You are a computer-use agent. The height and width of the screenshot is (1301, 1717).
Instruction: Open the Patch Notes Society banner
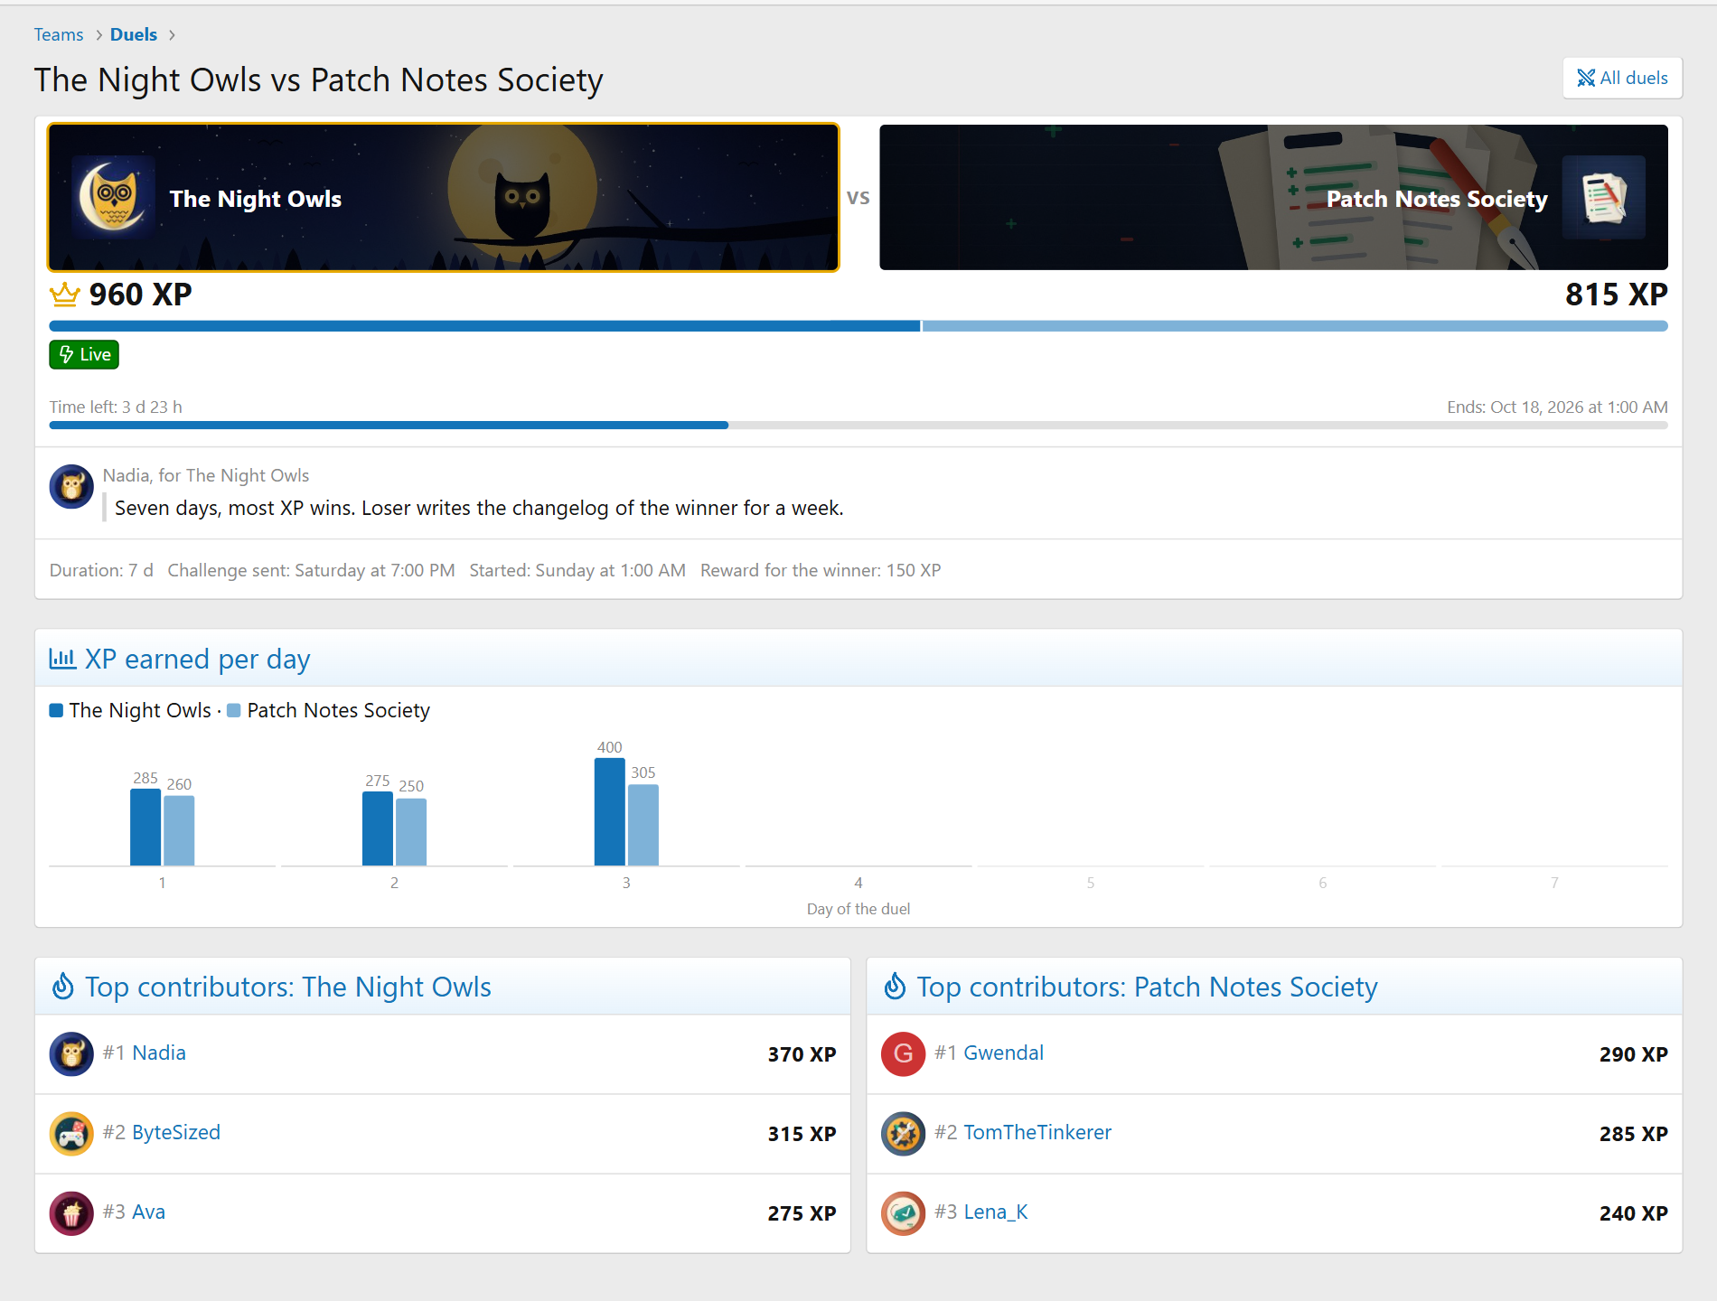pyautogui.click(x=1273, y=197)
